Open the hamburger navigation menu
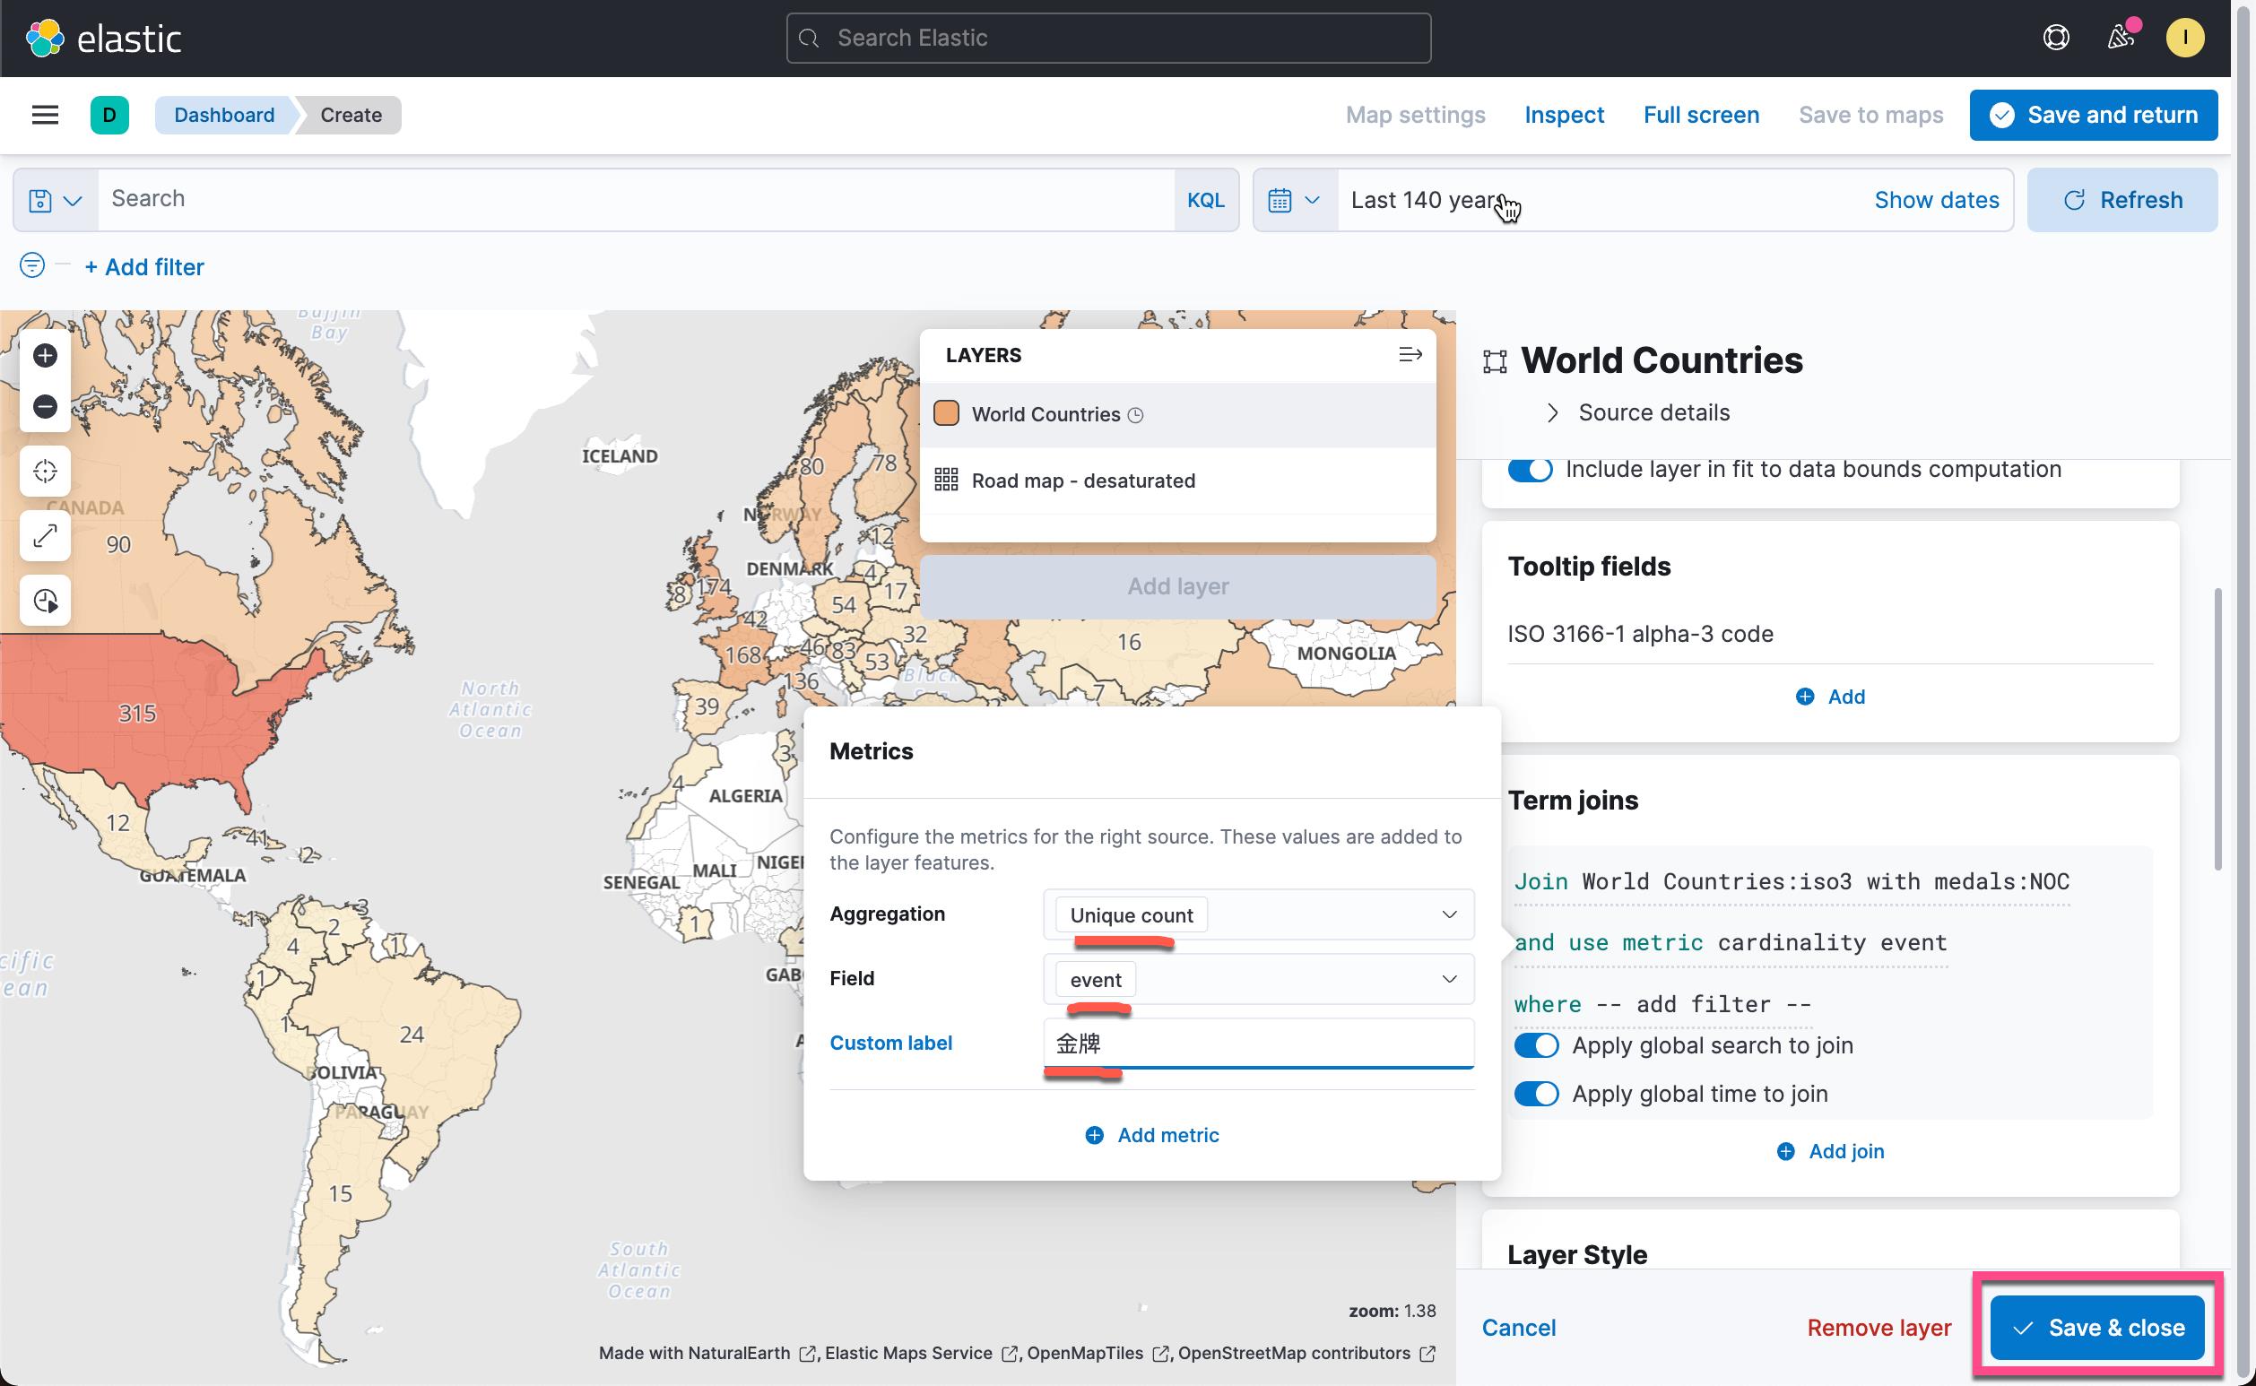2256x1386 pixels. pyautogui.click(x=45, y=115)
